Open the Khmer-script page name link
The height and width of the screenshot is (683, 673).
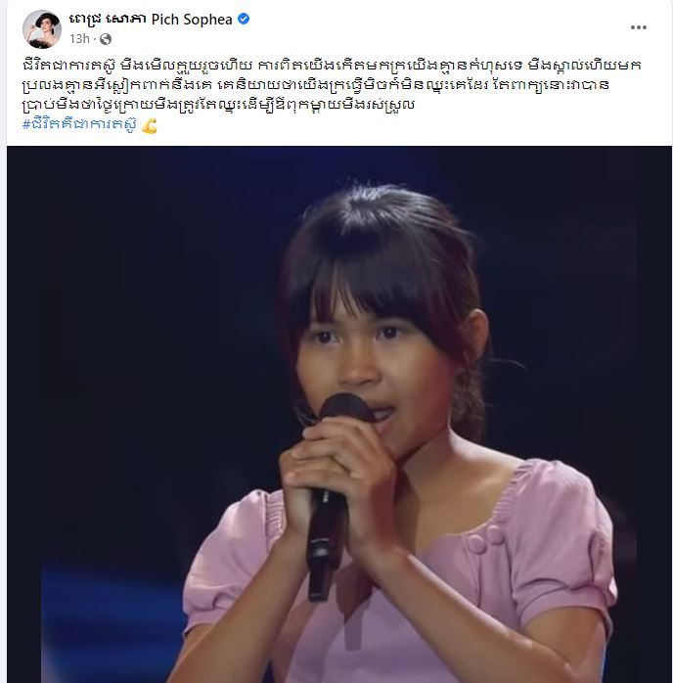click(x=107, y=20)
